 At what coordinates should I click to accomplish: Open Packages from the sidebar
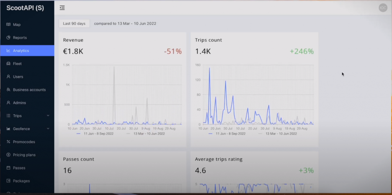click(x=21, y=181)
